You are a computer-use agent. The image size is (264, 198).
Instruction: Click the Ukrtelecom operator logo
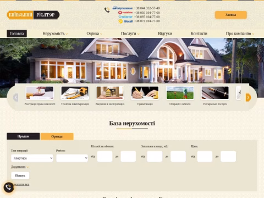[123, 8]
